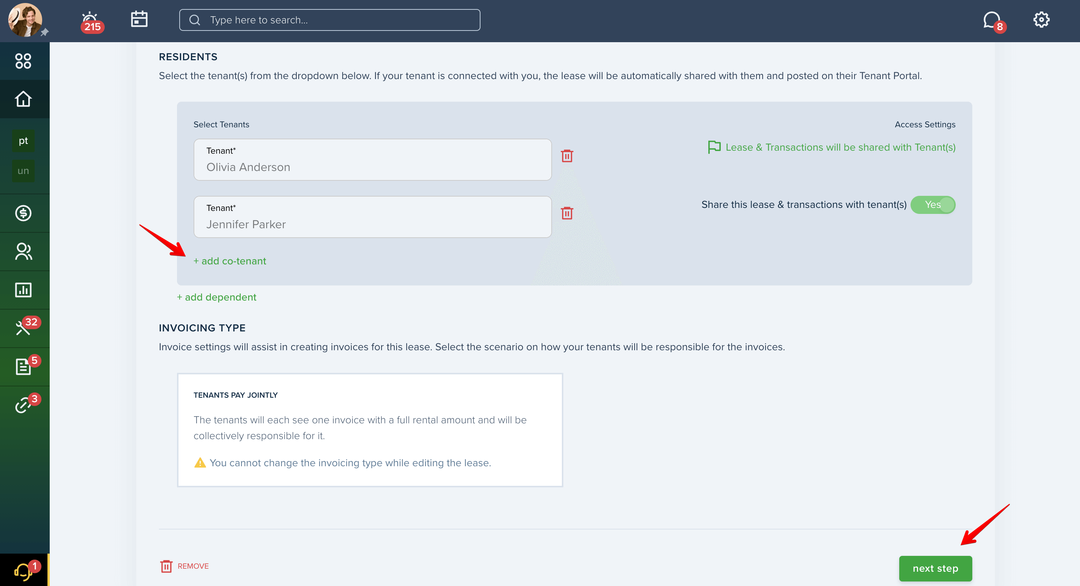1080x586 pixels.
Task: Click the green flag icon beside Lease & Transactions
Action: click(x=714, y=147)
